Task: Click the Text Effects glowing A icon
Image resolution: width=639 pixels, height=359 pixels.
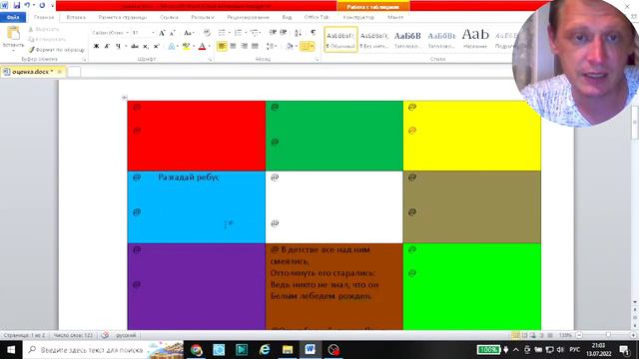Action: point(172,47)
